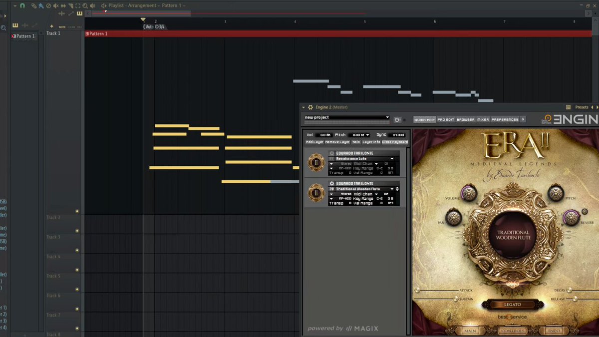Click the piano icon above Pattern 1 picker

[15, 25]
